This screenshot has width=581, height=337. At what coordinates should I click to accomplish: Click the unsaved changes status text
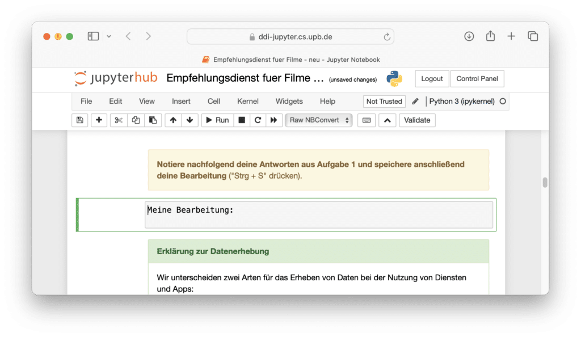coord(353,79)
